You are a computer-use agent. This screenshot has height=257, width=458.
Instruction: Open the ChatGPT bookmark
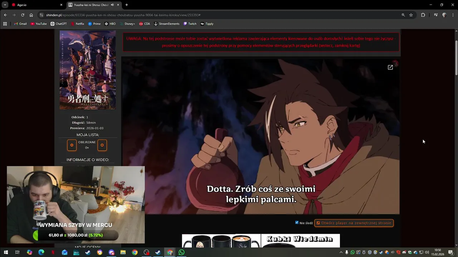click(x=59, y=24)
